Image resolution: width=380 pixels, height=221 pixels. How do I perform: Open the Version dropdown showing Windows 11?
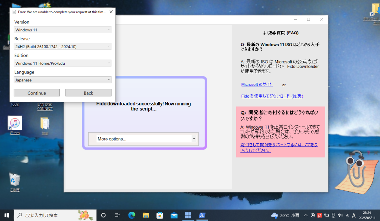coord(63,30)
